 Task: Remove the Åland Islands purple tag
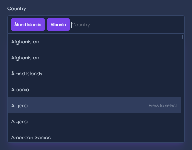click(x=28, y=25)
